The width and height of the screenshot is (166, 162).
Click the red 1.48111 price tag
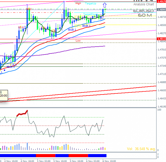pyautogui.click(x=161, y=39)
